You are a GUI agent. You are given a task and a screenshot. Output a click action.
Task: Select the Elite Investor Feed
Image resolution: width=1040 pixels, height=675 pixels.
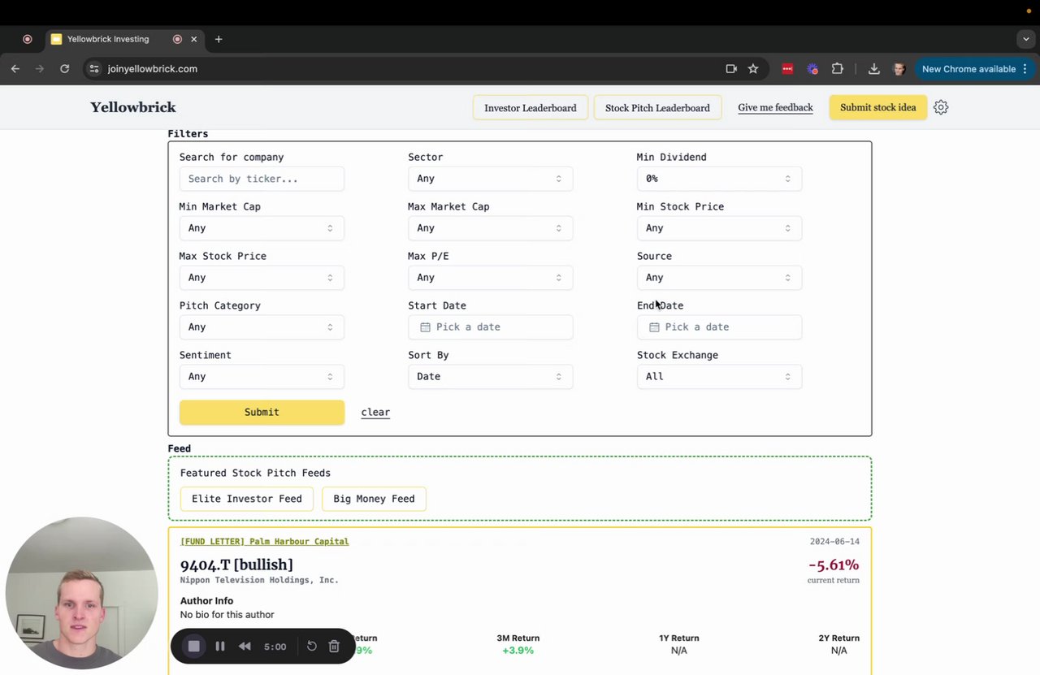click(x=247, y=499)
